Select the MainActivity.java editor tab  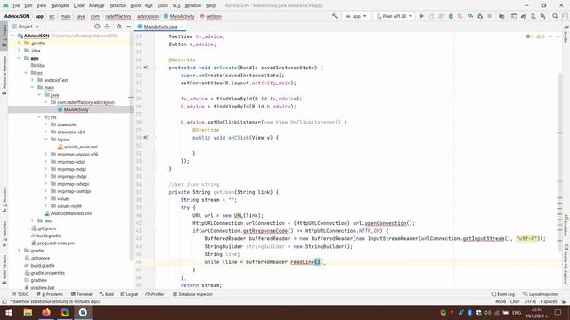tap(159, 27)
